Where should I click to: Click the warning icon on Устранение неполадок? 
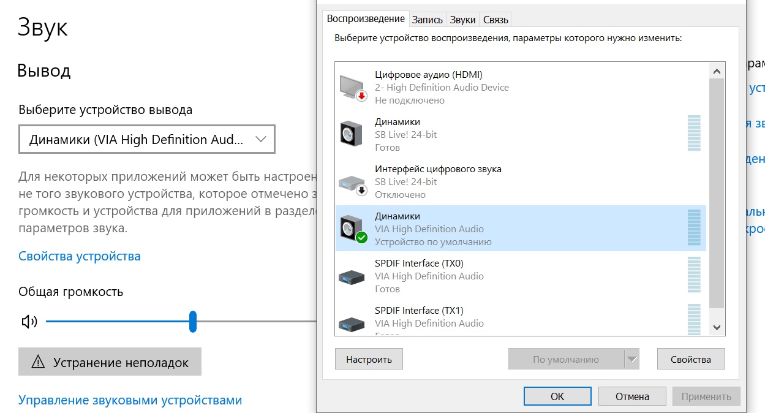pyautogui.click(x=38, y=362)
